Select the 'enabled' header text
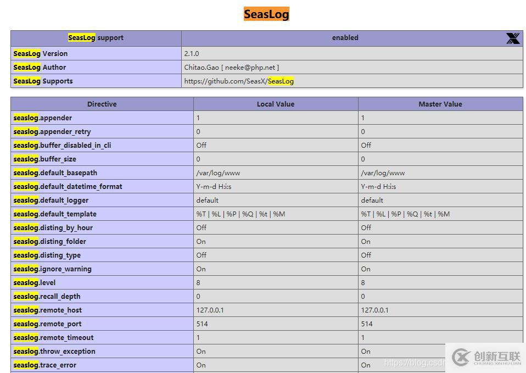This screenshot has height=373, width=526. click(x=345, y=38)
